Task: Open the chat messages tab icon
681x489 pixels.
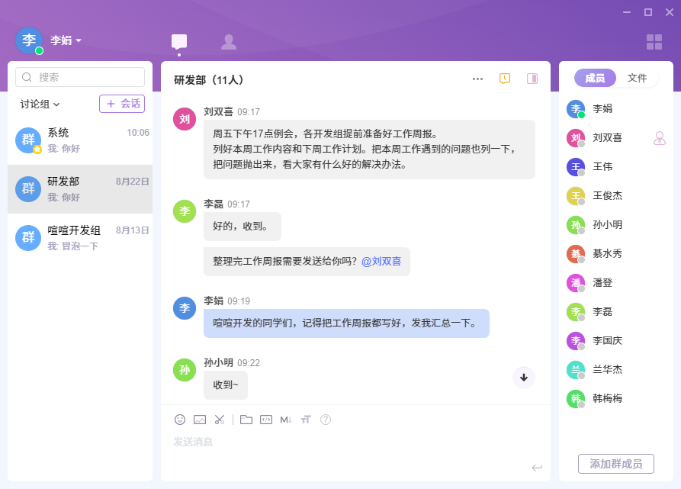Action: click(x=179, y=42)
